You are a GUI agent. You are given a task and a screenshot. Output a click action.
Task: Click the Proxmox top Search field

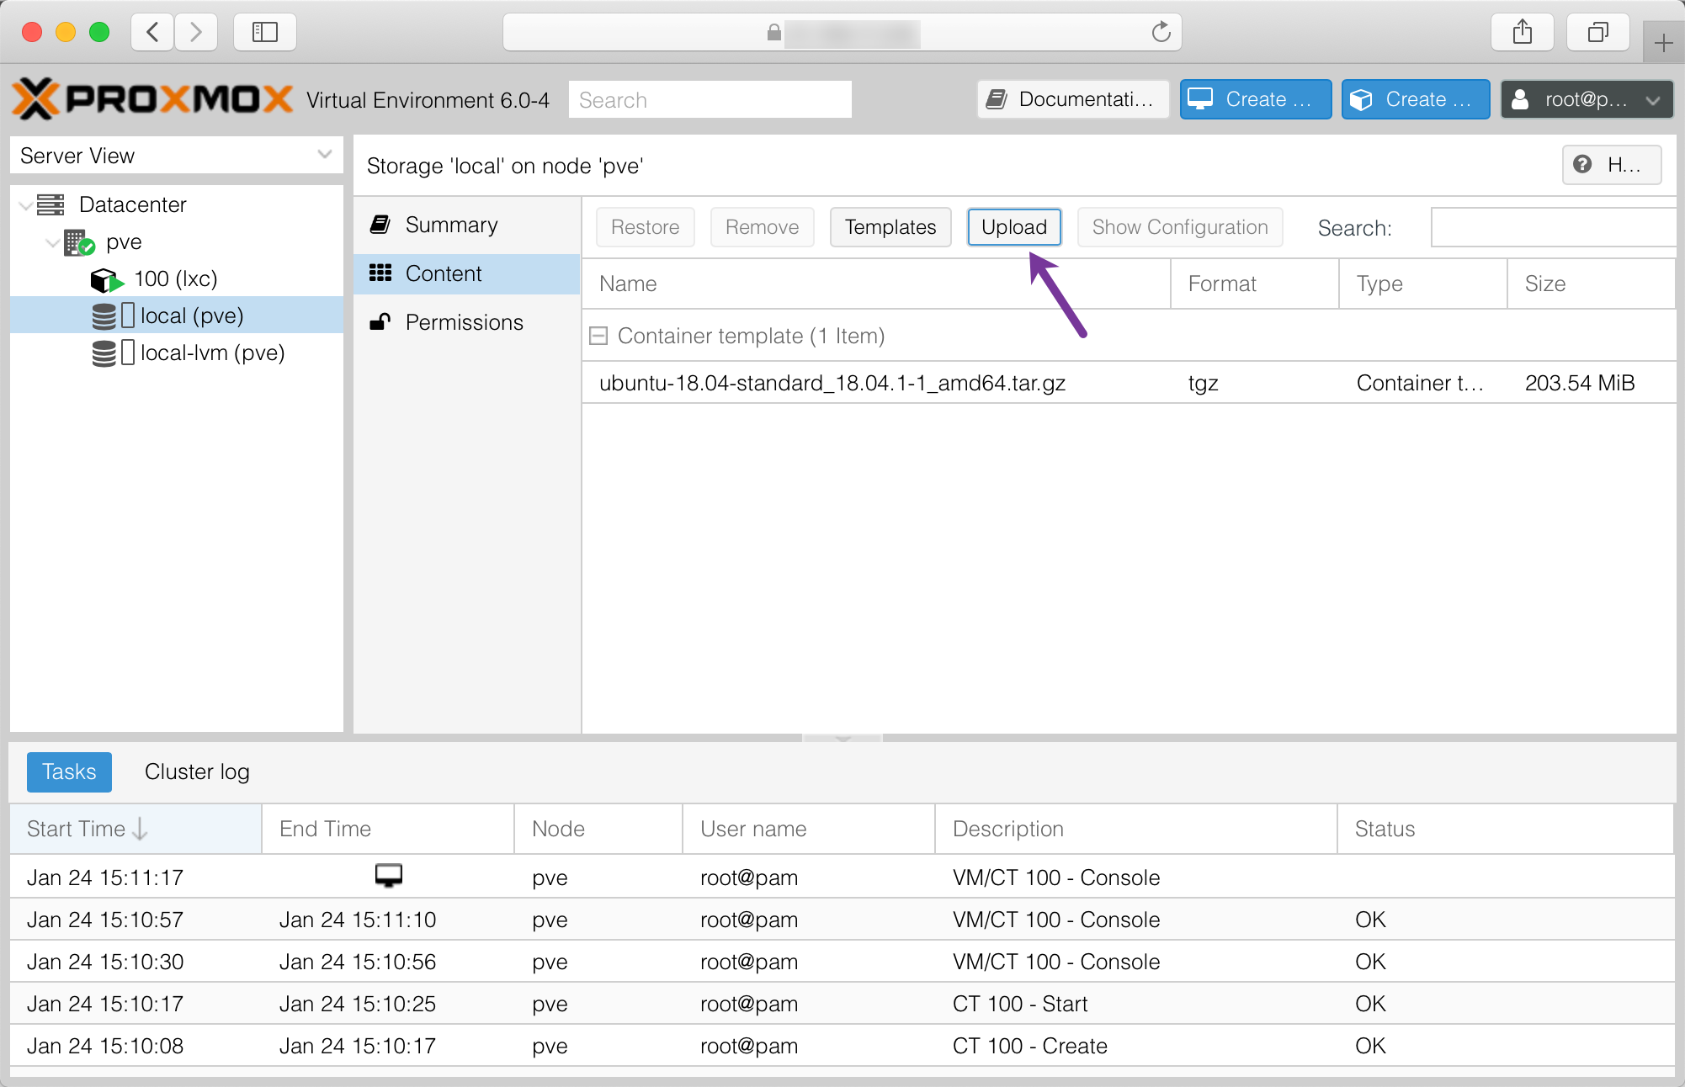tap(710, 100)
